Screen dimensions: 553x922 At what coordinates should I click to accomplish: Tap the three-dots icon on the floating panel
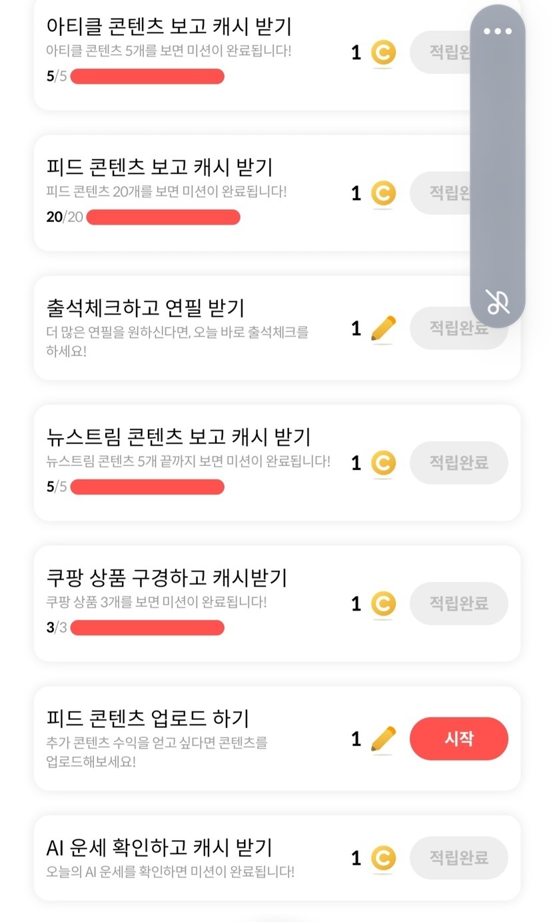[x=498, y=31]
